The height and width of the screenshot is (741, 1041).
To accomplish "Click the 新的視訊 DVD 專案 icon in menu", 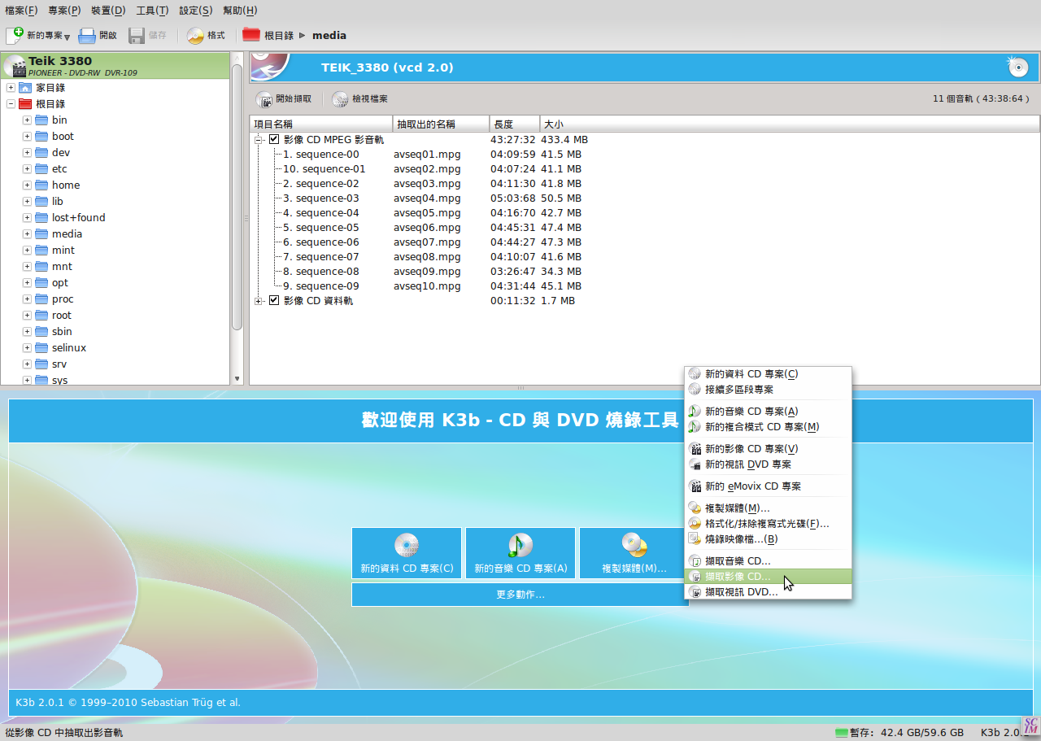I will 695,464.
